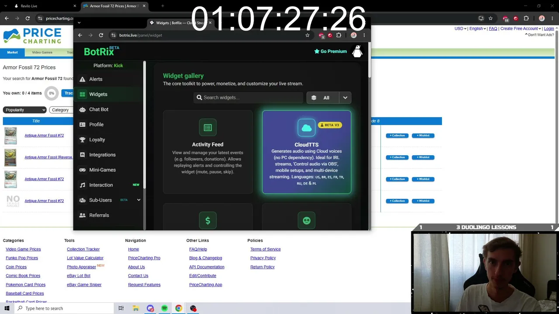The height and width of the screenshot is (314, 559).
Task: Open the Profile section in BotRix
Action: (x=109, y=124)
